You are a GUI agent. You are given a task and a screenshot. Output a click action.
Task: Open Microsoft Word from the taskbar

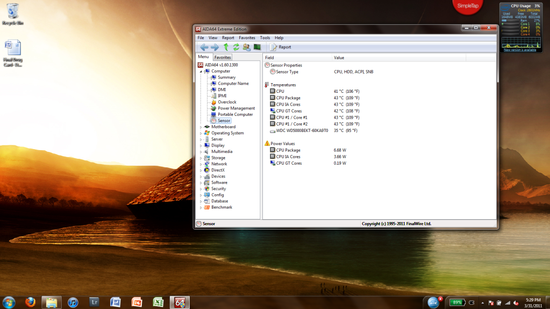(116, 303)
